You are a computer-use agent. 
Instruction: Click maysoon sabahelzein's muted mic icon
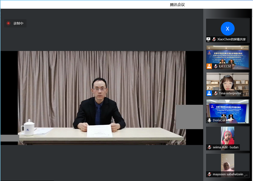(x=209, y=174)
